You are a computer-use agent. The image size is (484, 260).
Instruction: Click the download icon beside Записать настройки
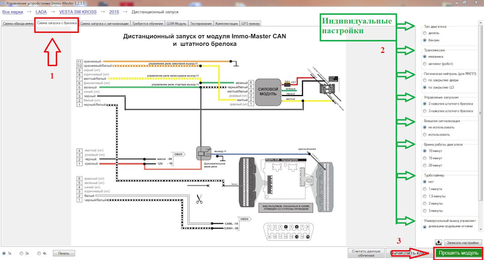click(438, 242)
